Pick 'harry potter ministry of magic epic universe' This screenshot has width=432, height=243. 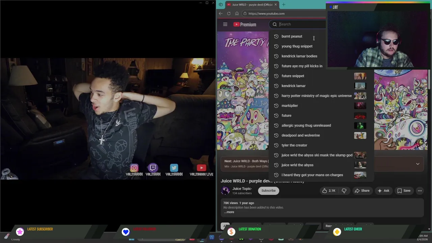(316, 96)
